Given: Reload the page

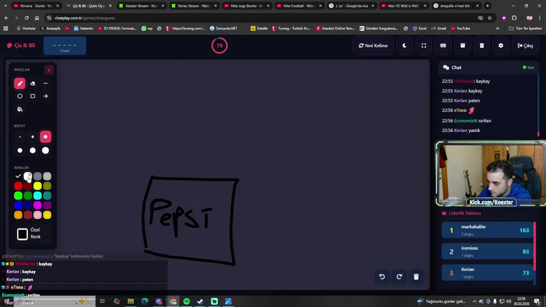Looking at the screenshot, I should tap(26, 18).
